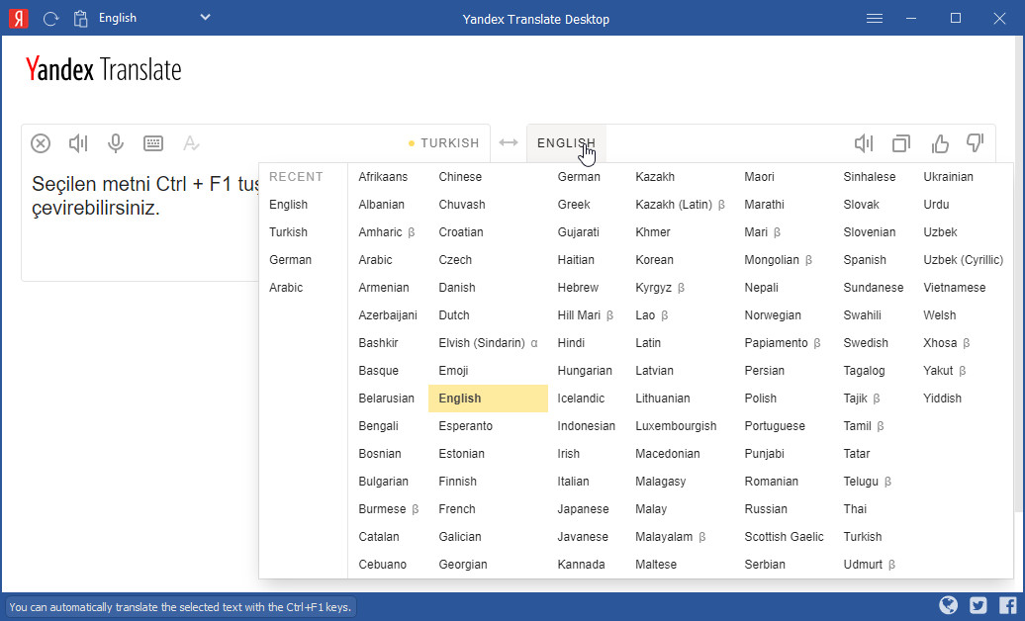
Task: Choose Uzbek (Cyrillic) from the list
Action: (963, 259)
